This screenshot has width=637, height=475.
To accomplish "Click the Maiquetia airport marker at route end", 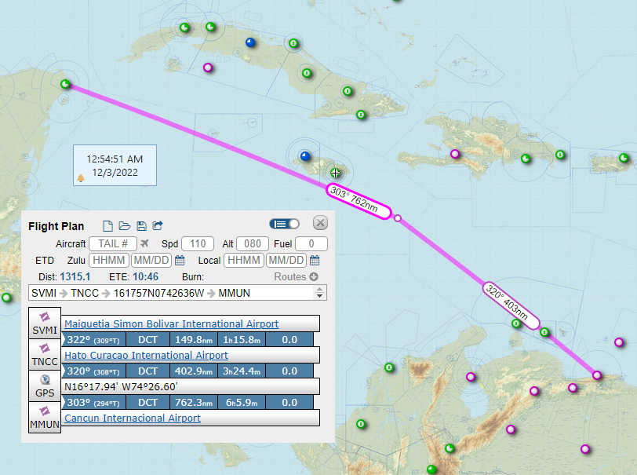I will 597,375.
